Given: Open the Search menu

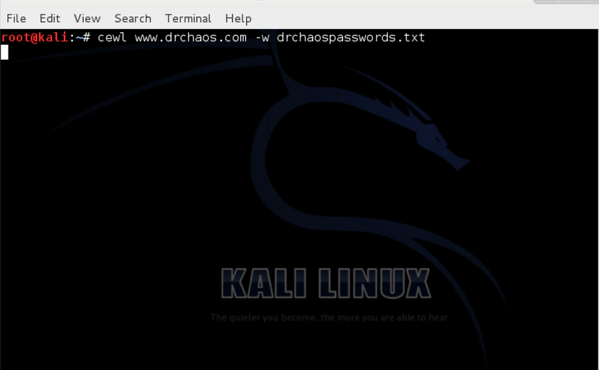Looking at the screenshot, I should pos(132,19).
